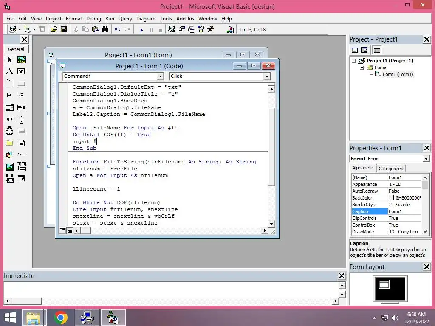Open the File menu
This screenshot has width=435, height=326.
pos(10,19)
